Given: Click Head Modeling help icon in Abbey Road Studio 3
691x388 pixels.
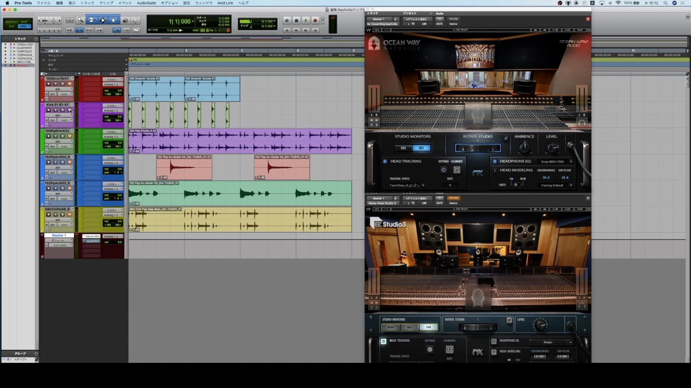Looking at the screenshot, I should pos(494,352).
